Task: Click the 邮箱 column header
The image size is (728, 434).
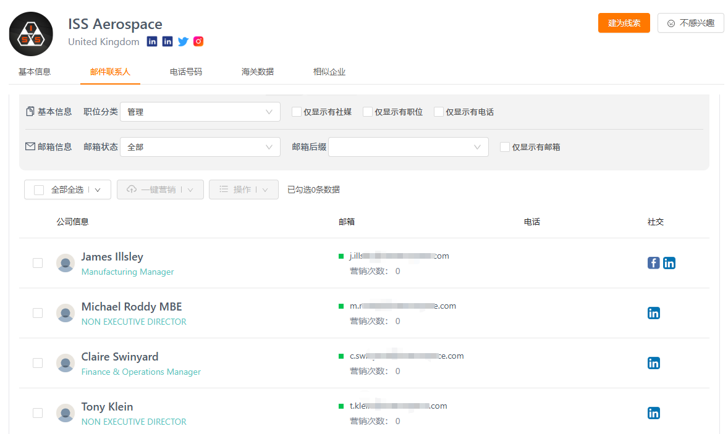Action: [346, 222]
